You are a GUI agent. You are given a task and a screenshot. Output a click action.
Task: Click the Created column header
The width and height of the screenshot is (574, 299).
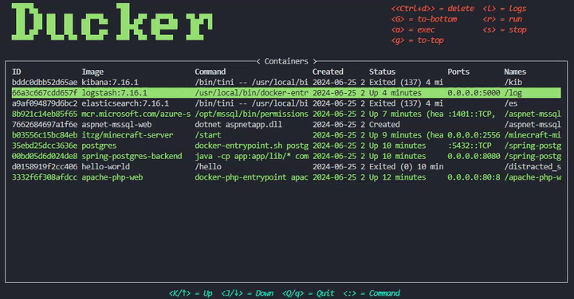[x=328, y=72]
